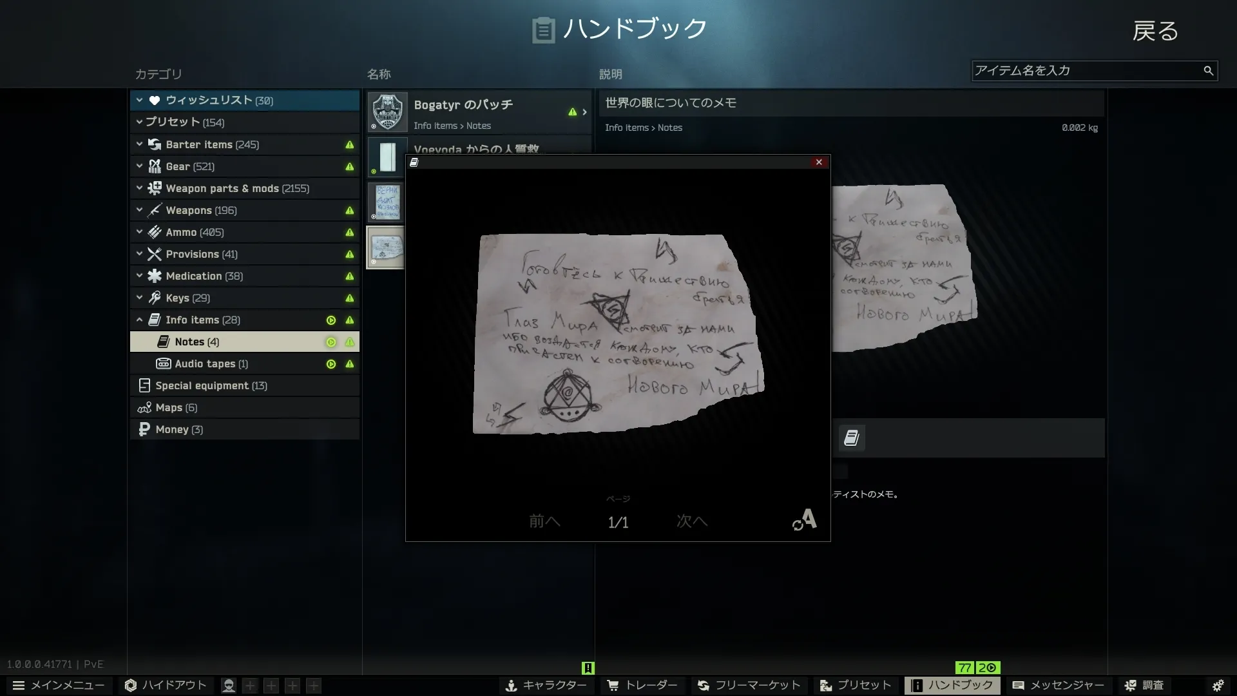Expand the Weapons category

click(139, 210)
